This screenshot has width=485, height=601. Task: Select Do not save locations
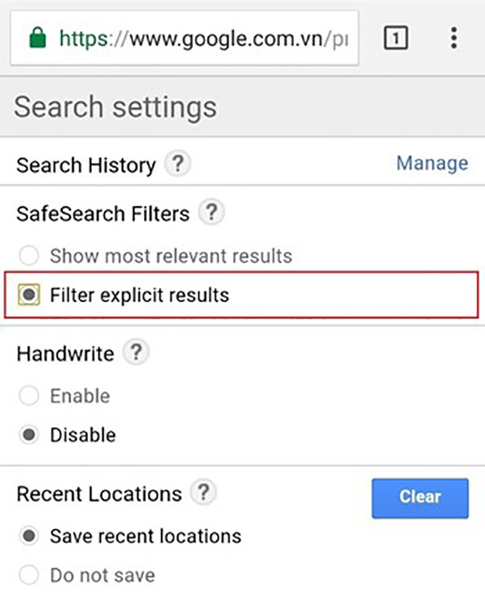click(x=29, y=575)
